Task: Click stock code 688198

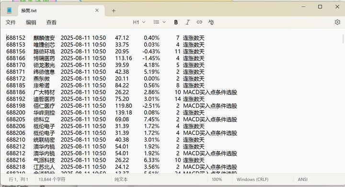Action: pyautogui.click(x=16, y=106)
